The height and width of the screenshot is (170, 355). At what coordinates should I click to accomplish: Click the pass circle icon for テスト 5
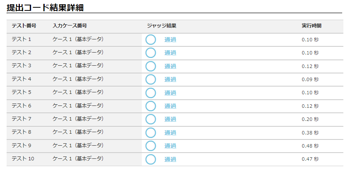151,93
